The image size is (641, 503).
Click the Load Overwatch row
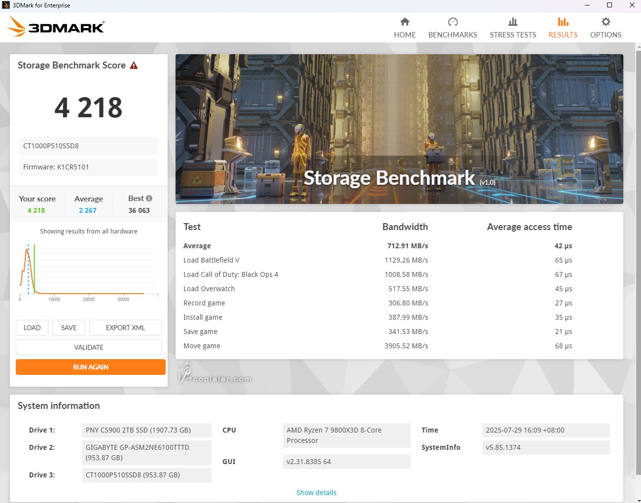coord(378,289)
